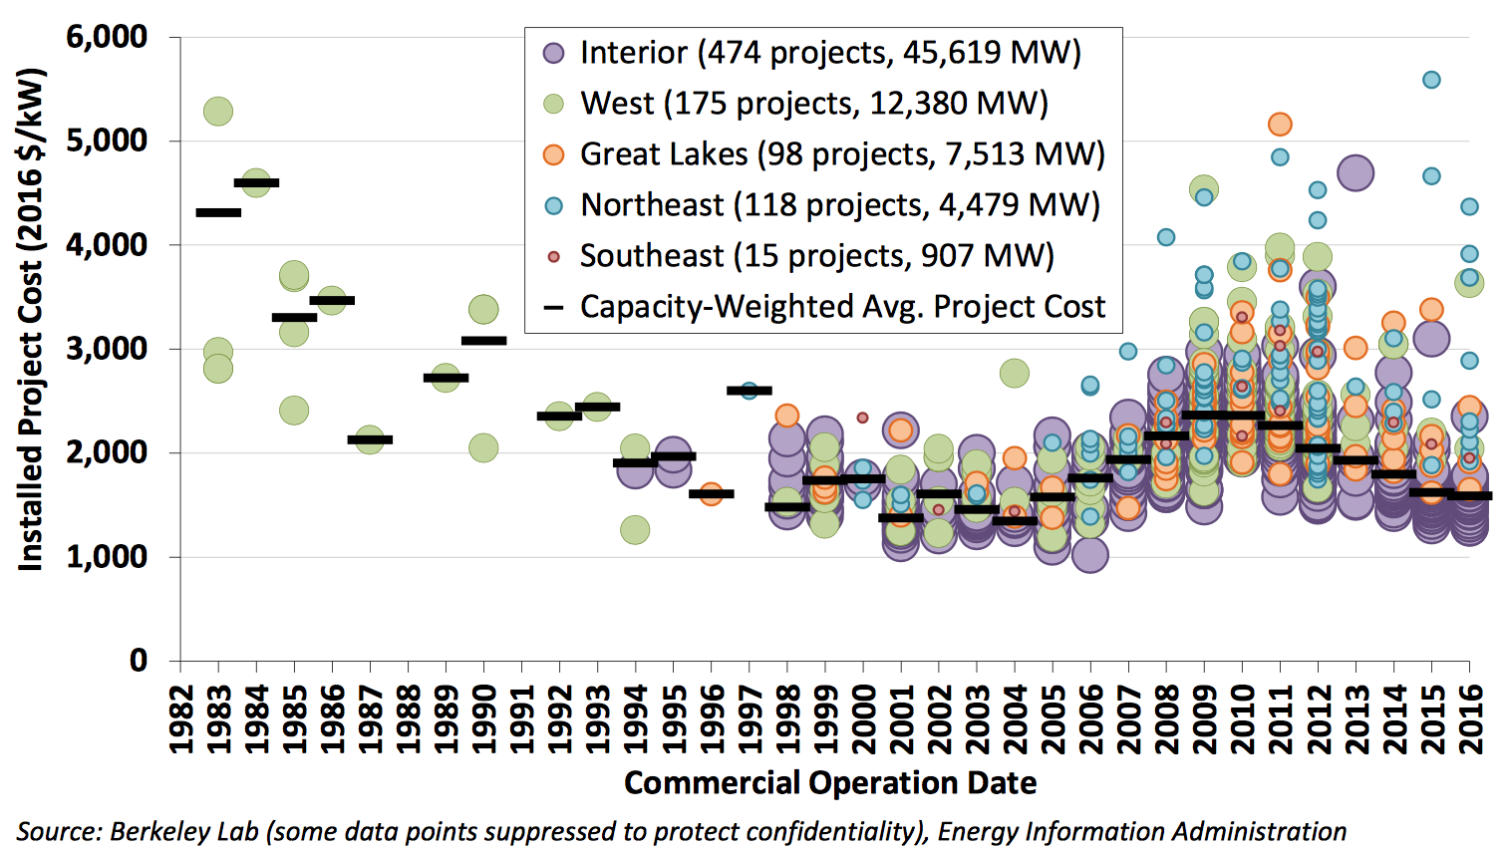Image resolution: width=1507 pixels, height=851 pixels.
Task: Click the black dash average-cost legend marker
Action: (553, 307)
